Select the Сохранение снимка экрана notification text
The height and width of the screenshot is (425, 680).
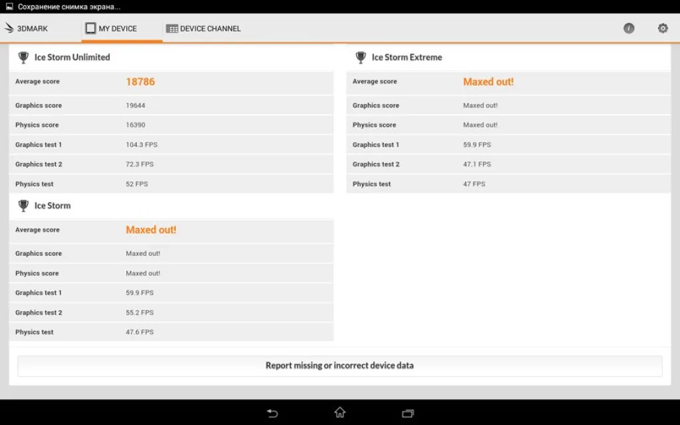coord(69,7)
